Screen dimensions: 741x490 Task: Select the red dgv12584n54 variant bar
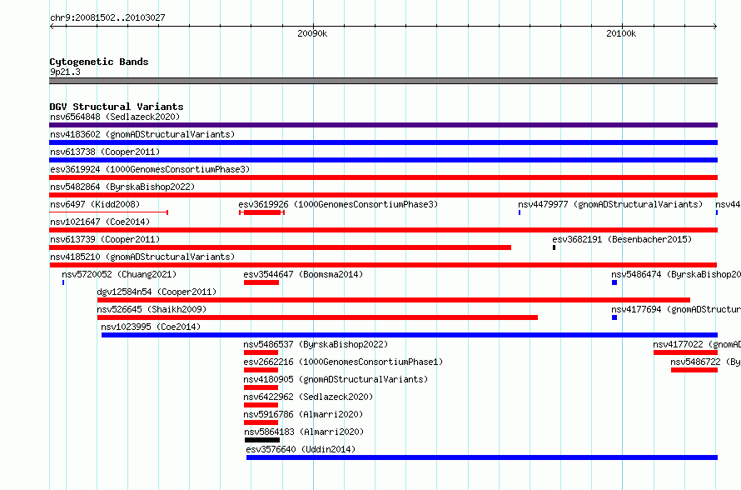[x=394, y=300]
